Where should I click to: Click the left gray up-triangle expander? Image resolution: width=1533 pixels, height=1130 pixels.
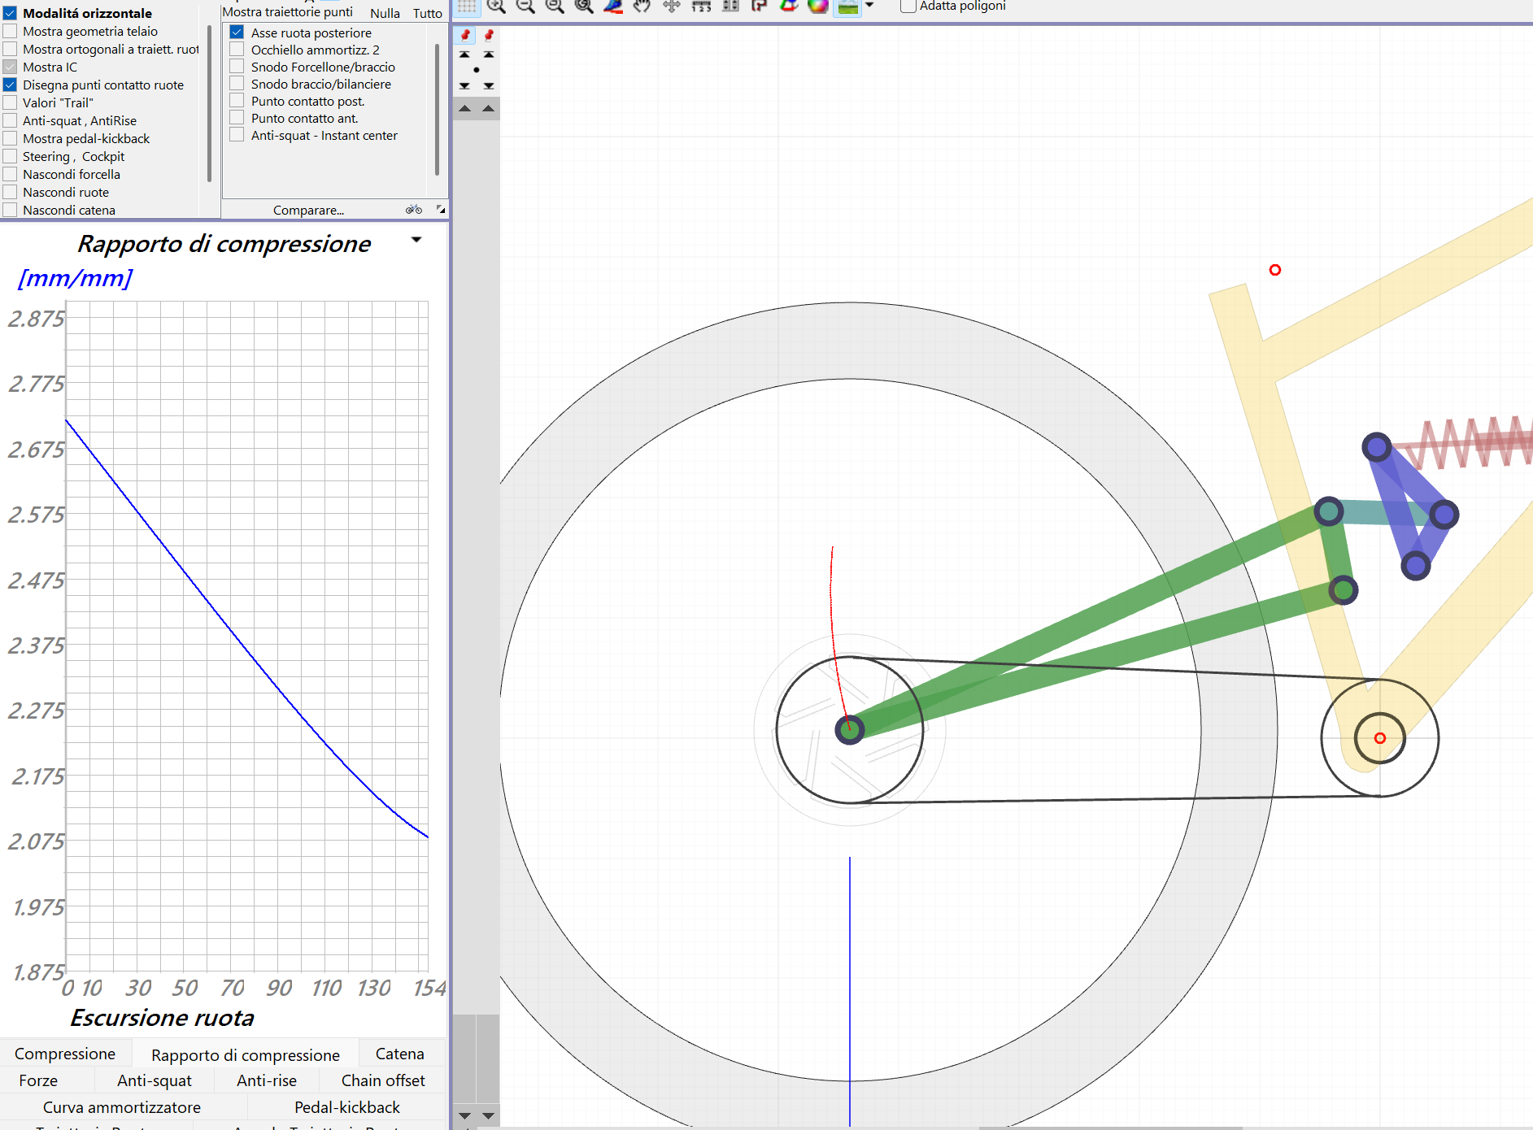(464, 108)
